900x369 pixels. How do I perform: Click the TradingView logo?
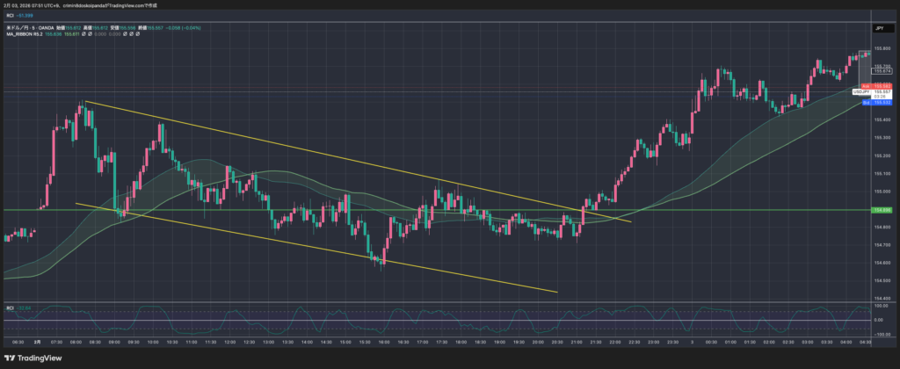coord(32,358)
